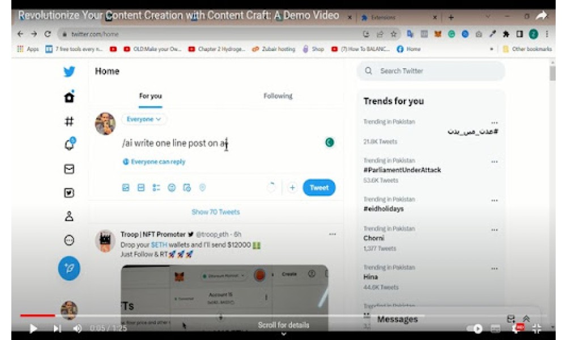
Task: Toggle YouTube autoplay switch
Action: pyautogui.click(x=475, y=329)
